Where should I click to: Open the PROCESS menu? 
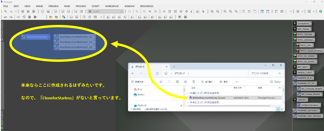(81, 6)
